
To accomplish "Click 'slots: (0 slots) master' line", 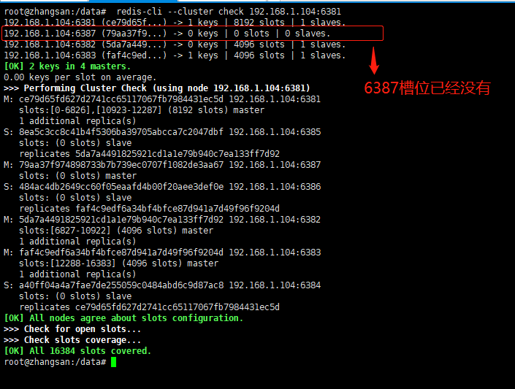I will (78, 176).
